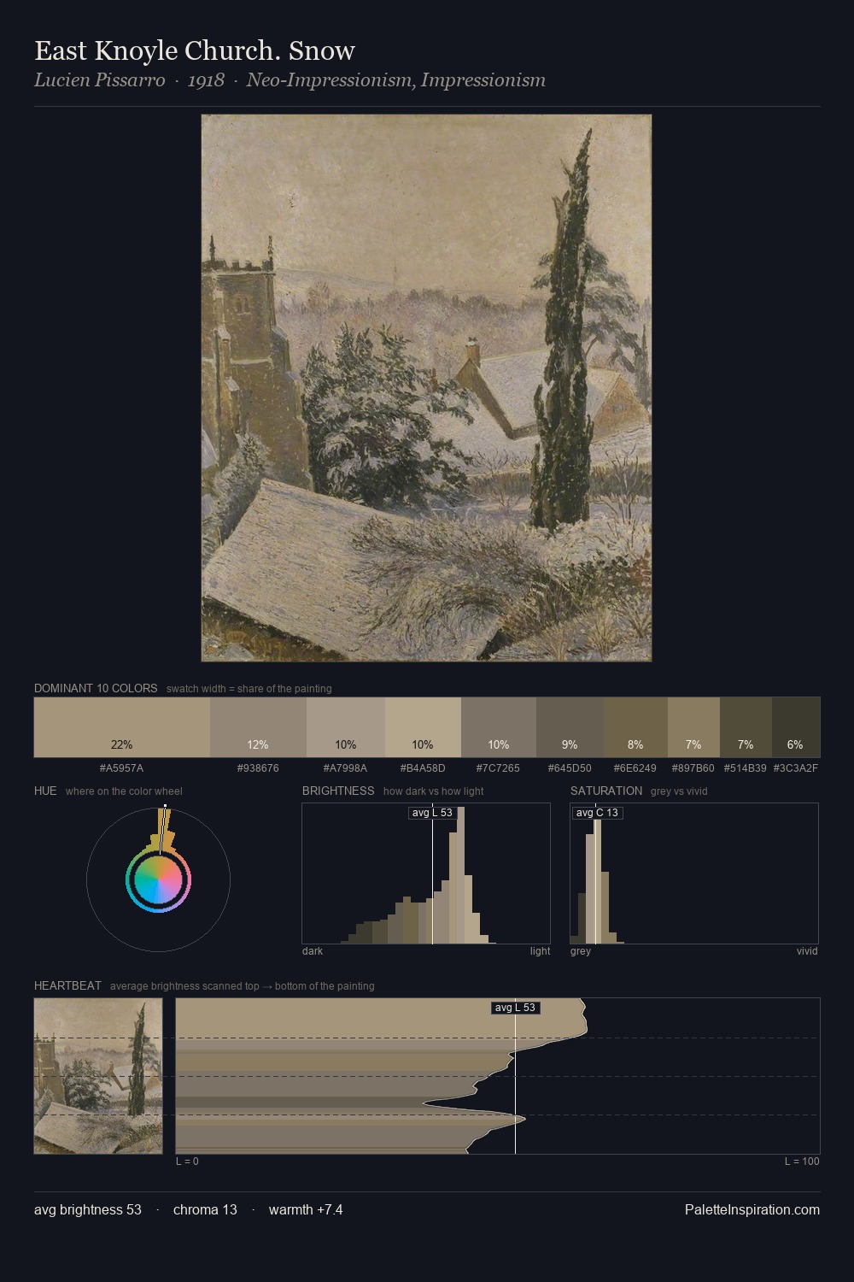Click the L = 100 axis label
This screenshot has height=1282, width=854.
tap(802, 1161)
